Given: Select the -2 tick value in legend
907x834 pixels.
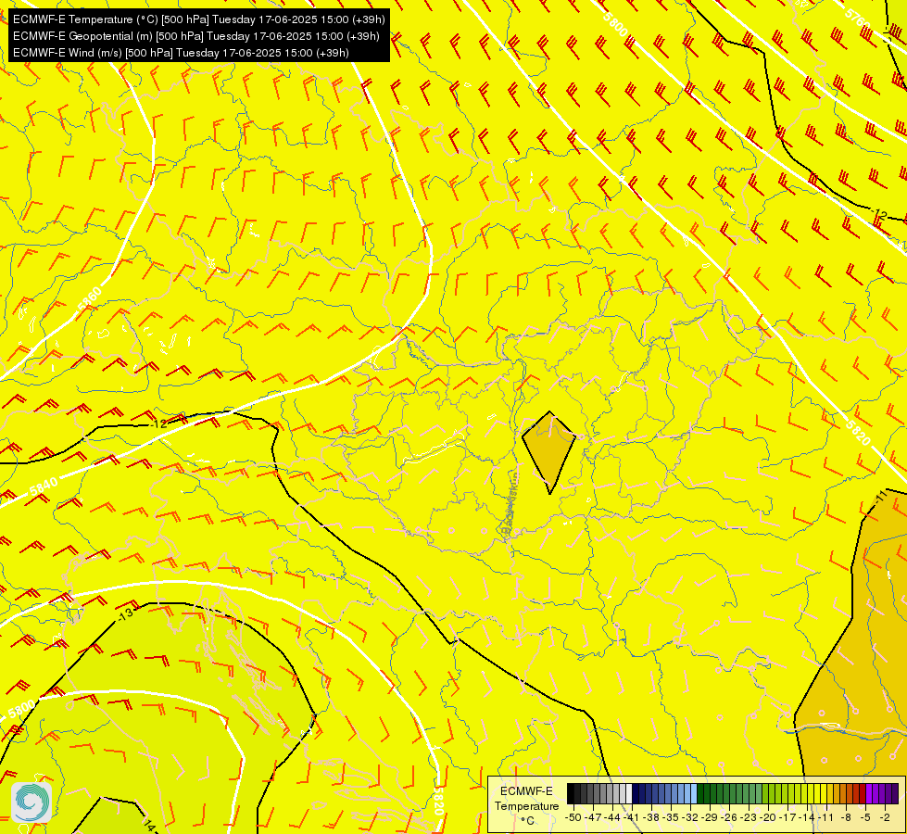Looking at the screenshot, I should pos(886,817).
